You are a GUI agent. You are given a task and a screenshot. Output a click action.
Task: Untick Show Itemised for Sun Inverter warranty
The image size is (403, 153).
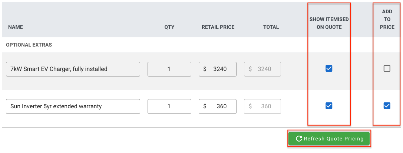[x=329, y=106]
